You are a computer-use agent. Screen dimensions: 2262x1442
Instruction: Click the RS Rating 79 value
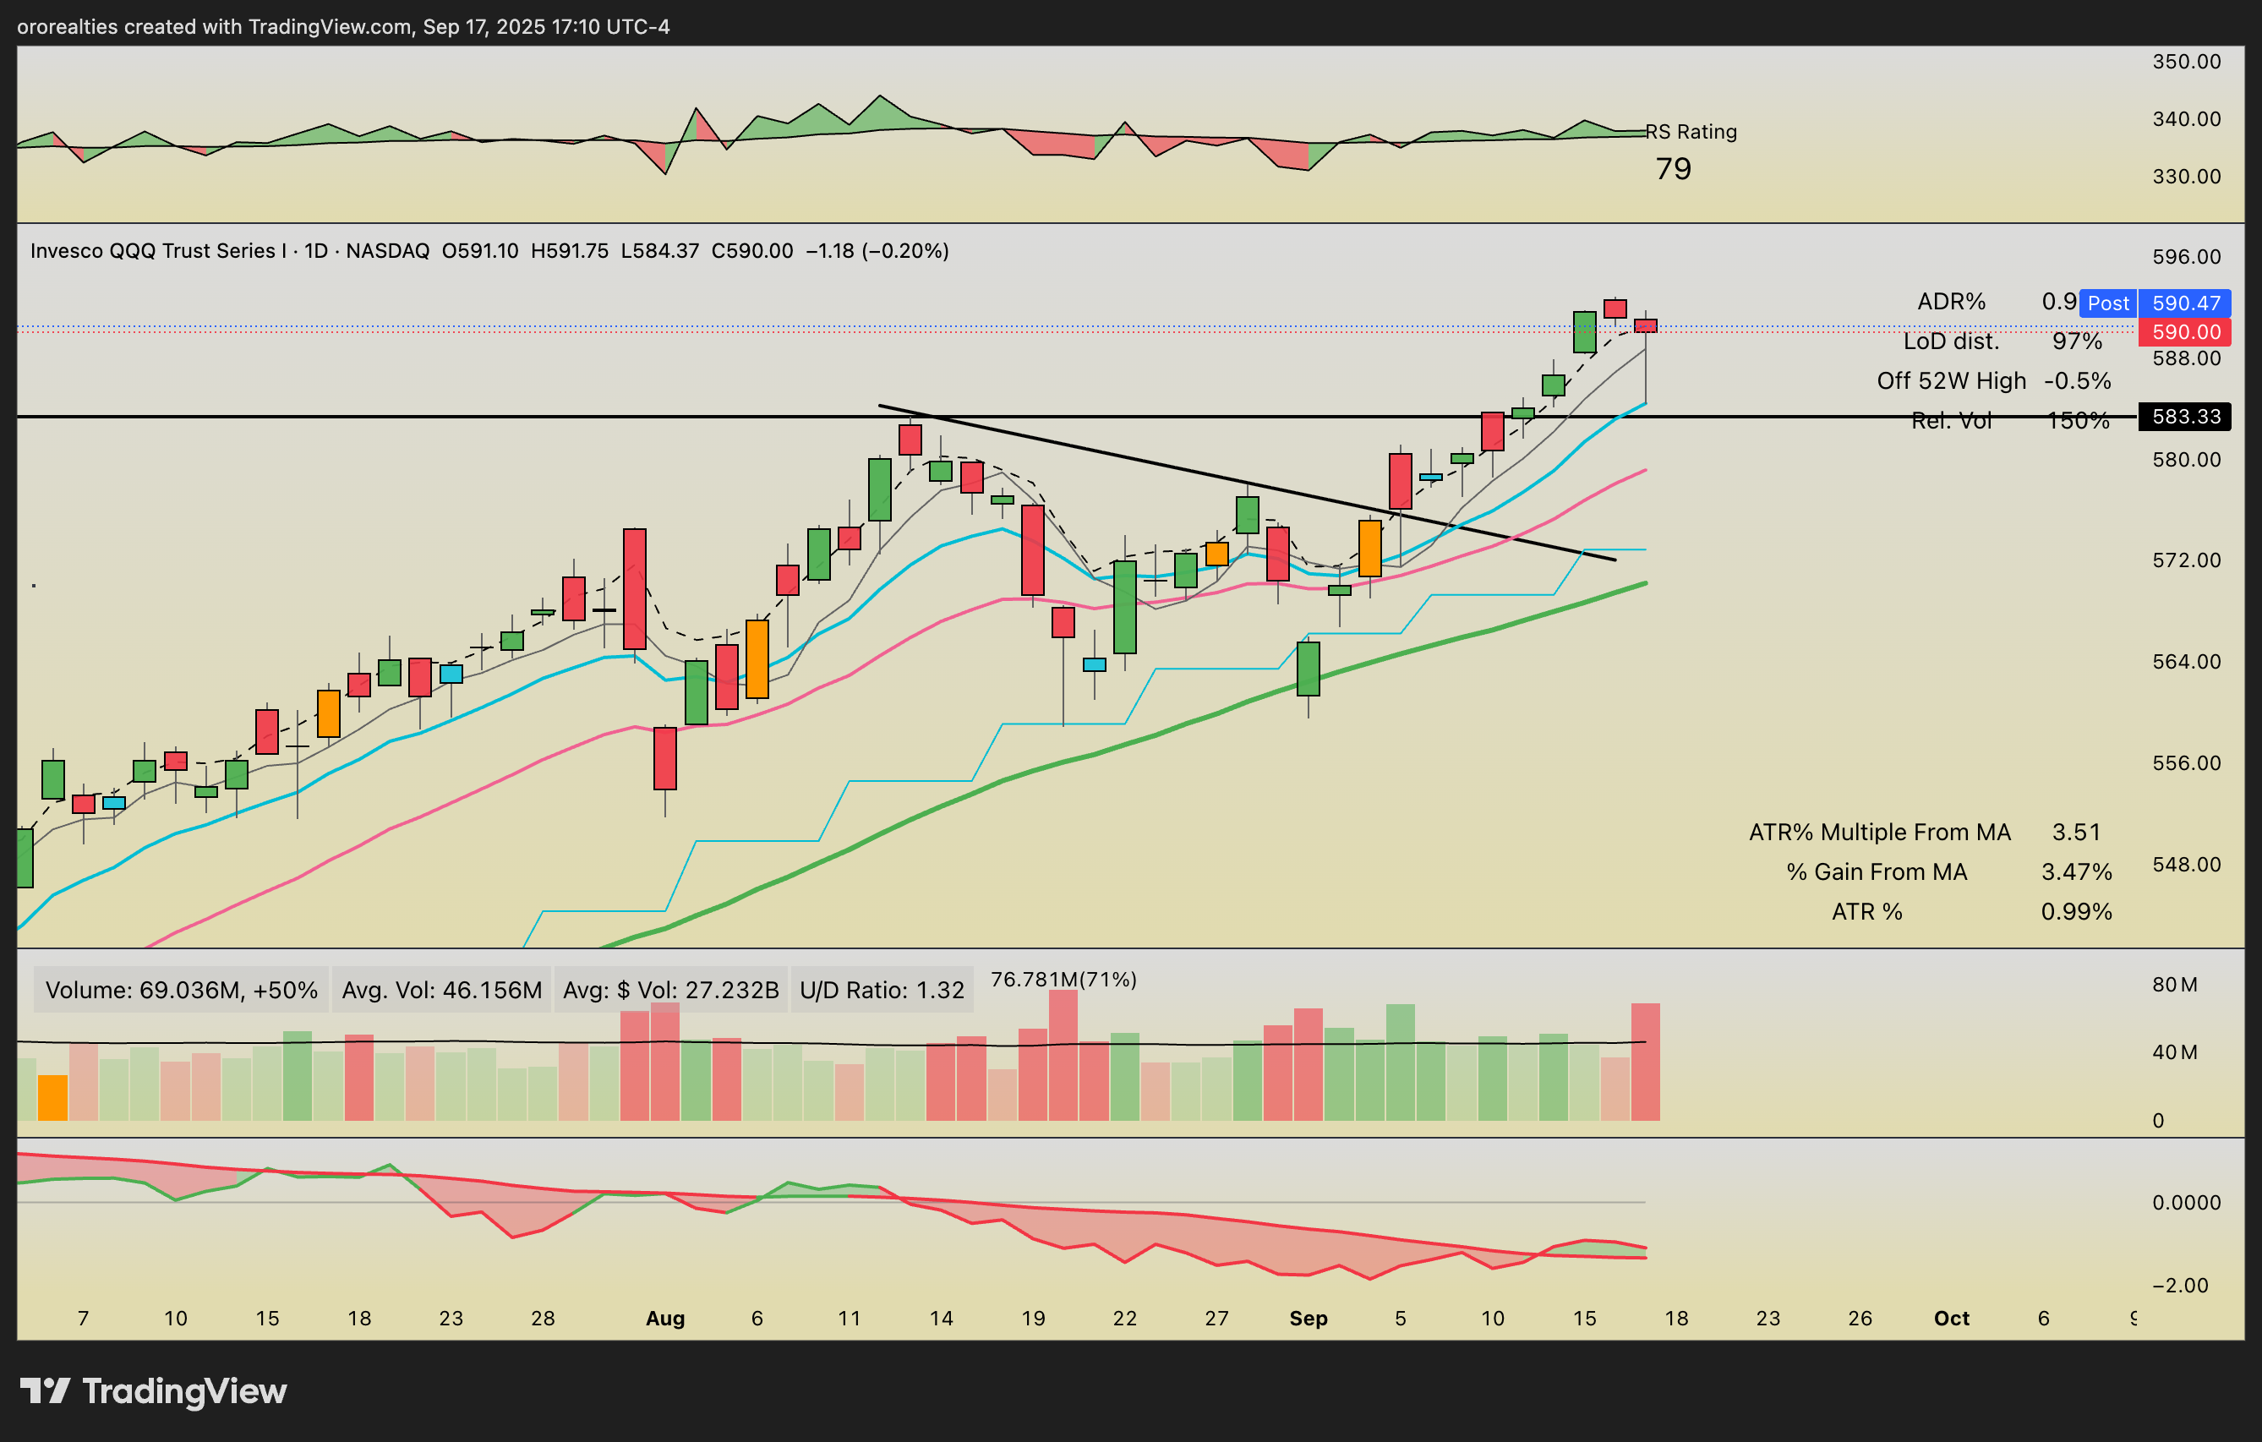pos(1672,169)
